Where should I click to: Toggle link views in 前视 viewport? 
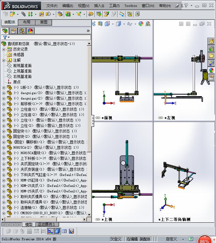[98, 118]
